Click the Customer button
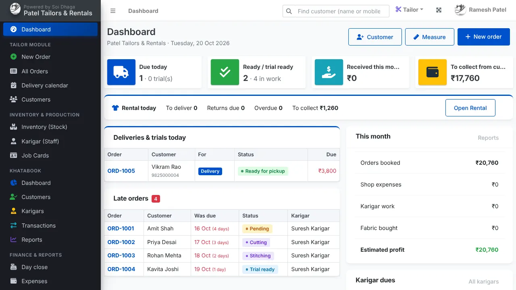Screen dimensions: 516x290 tap(375, 37)
